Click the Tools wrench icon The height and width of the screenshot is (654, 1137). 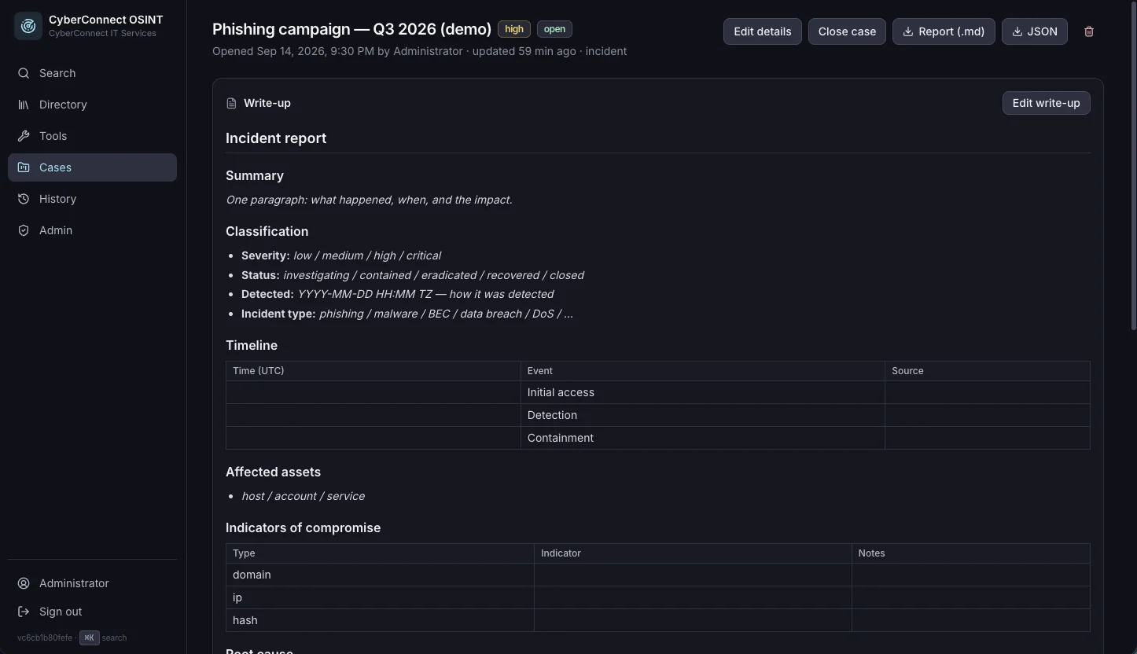point(24,136)
